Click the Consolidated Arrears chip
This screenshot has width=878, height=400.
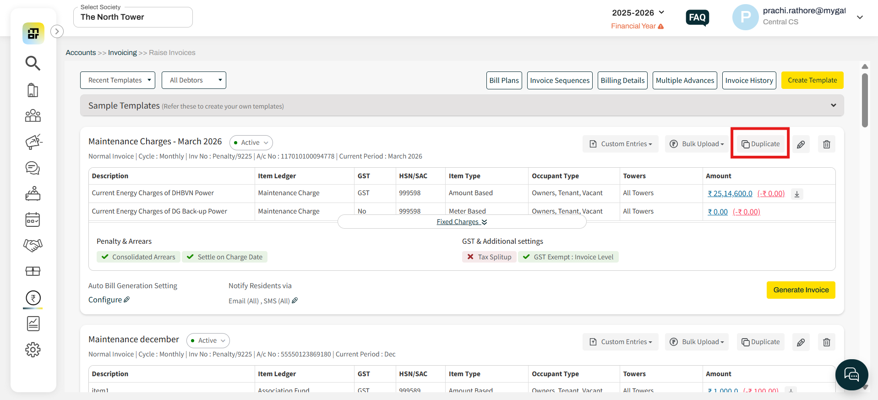click(138, 257)
